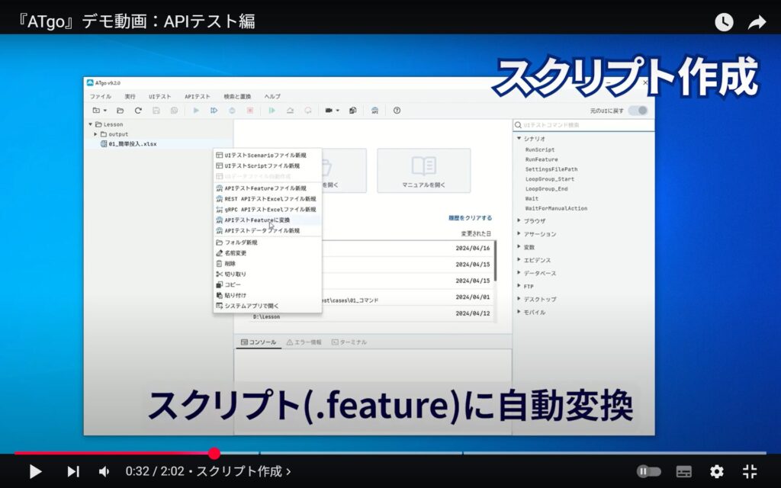
Task: Mute the video volume
Action: pyautogui.click(x=104, y=471)
